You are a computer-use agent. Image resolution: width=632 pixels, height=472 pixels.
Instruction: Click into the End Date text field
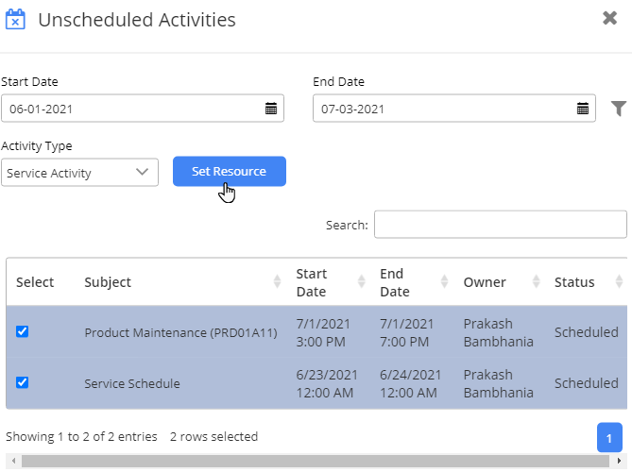point(444,109)
